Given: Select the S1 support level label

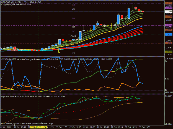Looking at the screenshot, I should pyautogui.click(x=74, y=53).
